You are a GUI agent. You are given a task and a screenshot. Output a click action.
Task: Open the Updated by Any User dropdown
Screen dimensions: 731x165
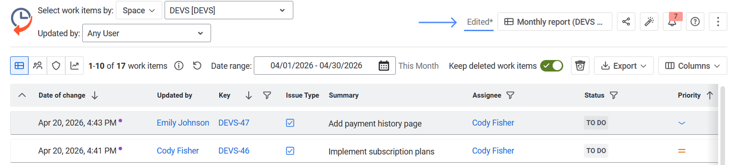click(146, 33)
